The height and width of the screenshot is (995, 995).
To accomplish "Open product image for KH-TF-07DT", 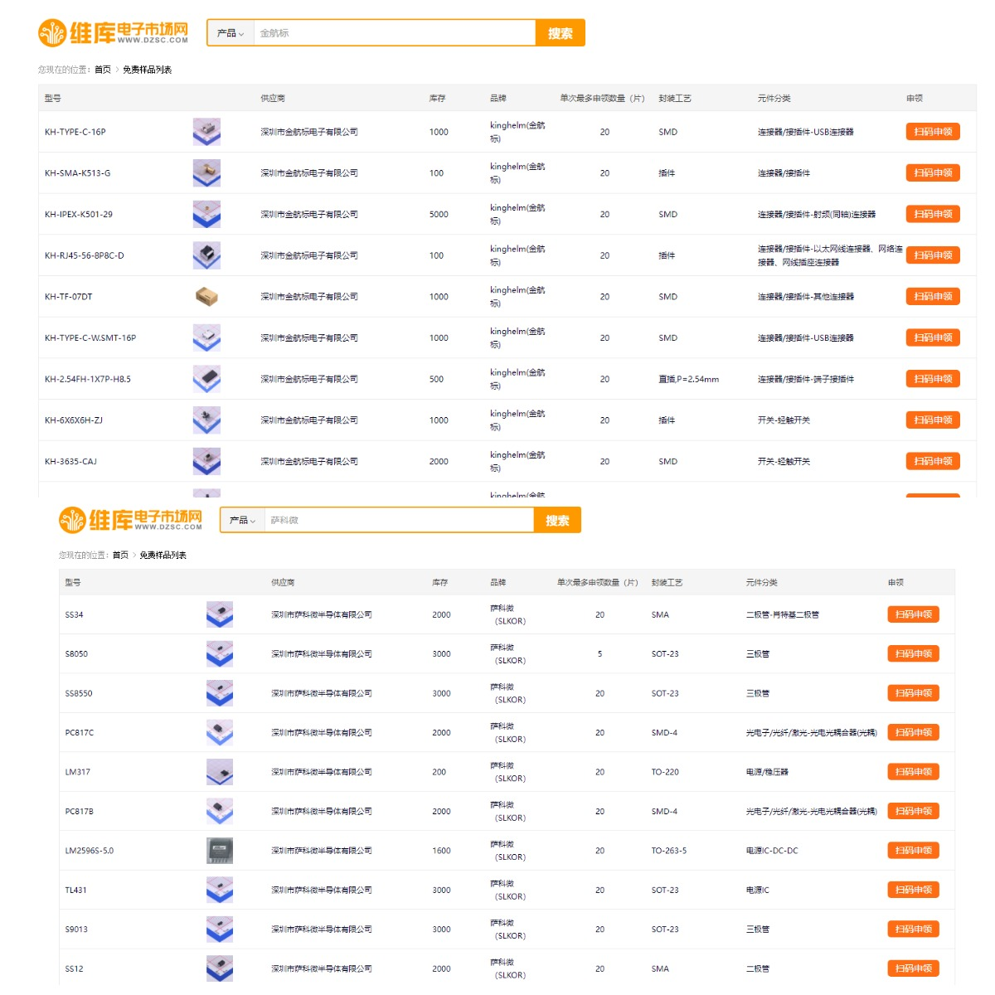I will pyautogui.click(x=206, y=297).
